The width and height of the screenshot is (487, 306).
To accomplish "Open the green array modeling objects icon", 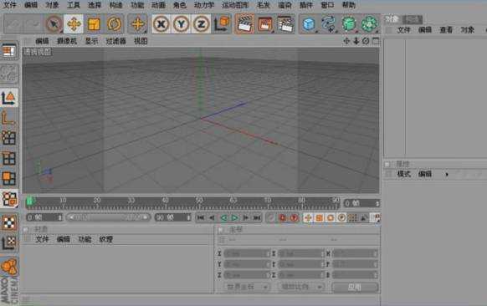I will [369, 24].
